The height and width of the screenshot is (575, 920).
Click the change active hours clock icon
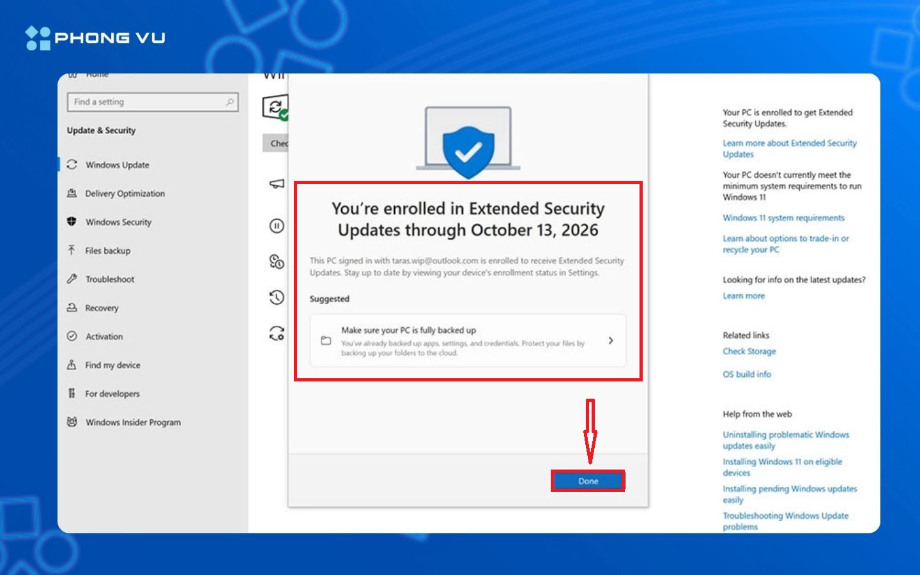click(x=277, y=262)
